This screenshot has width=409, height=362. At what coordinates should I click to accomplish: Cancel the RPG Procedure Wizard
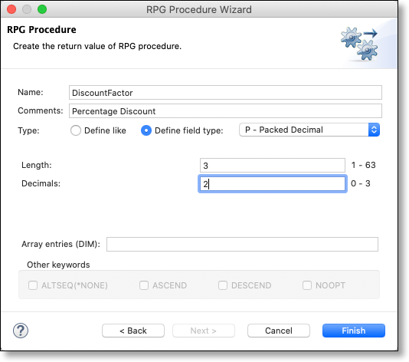click(x=279, y=331)
